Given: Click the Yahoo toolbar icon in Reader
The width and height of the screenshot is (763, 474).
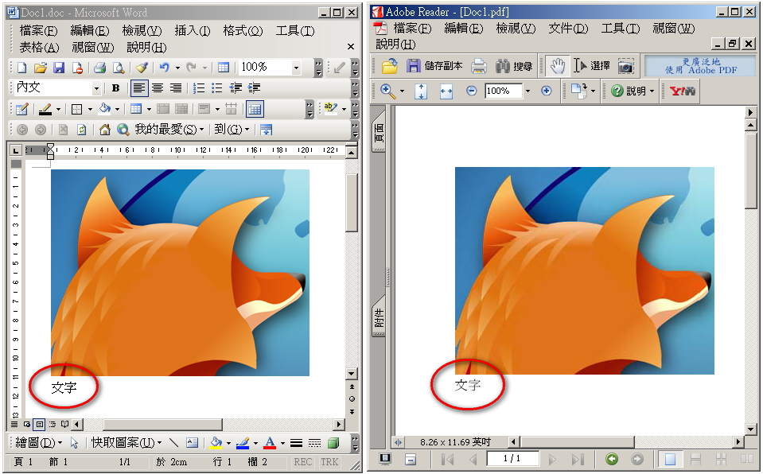Looking at the screenshot, I should pos(682,91).
